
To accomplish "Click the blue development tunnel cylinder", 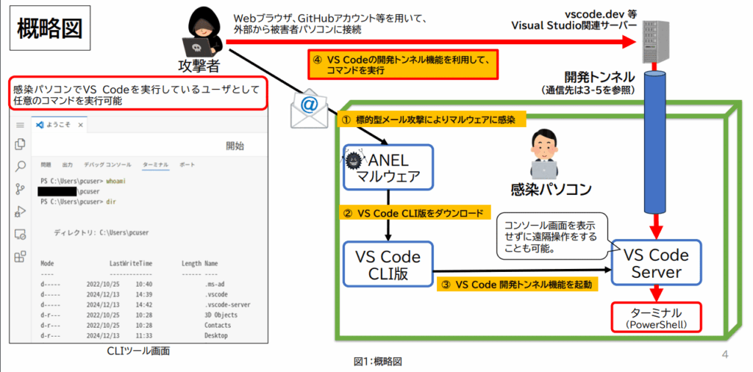I will (x=655, y=142).
